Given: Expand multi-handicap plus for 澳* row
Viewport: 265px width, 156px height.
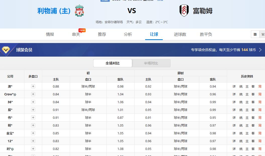Looking at the screenshot, I should click(33, 86).
